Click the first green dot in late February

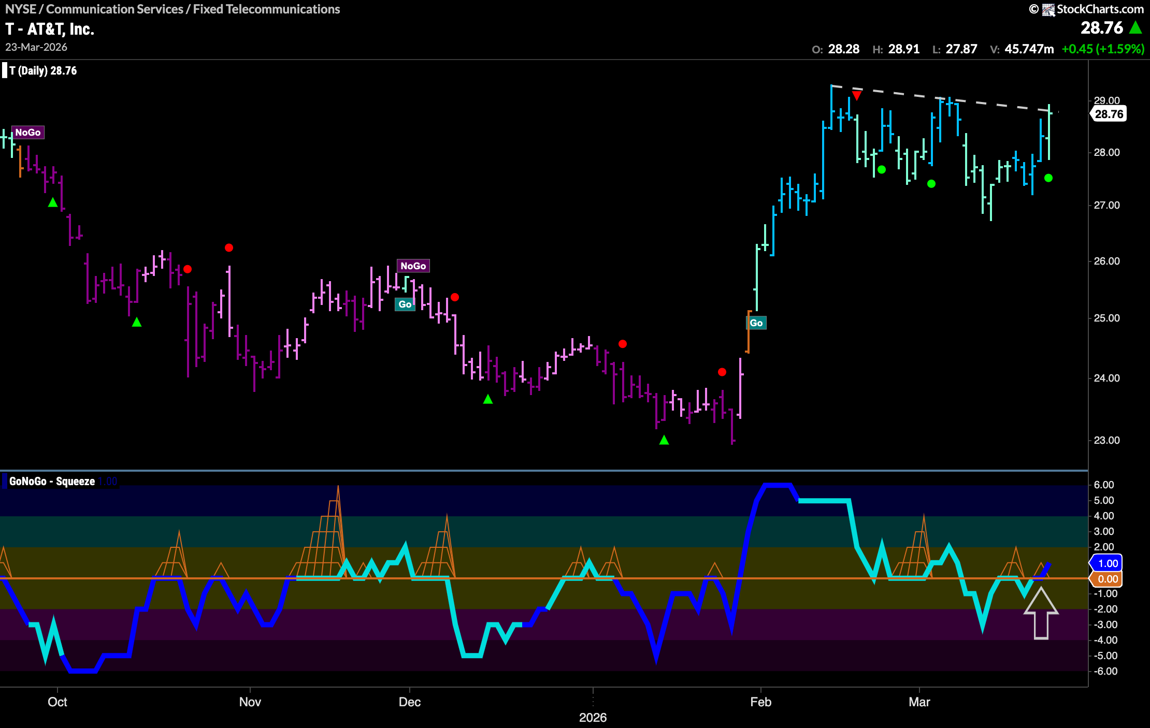pyautogui.click(x=882, y=170)
